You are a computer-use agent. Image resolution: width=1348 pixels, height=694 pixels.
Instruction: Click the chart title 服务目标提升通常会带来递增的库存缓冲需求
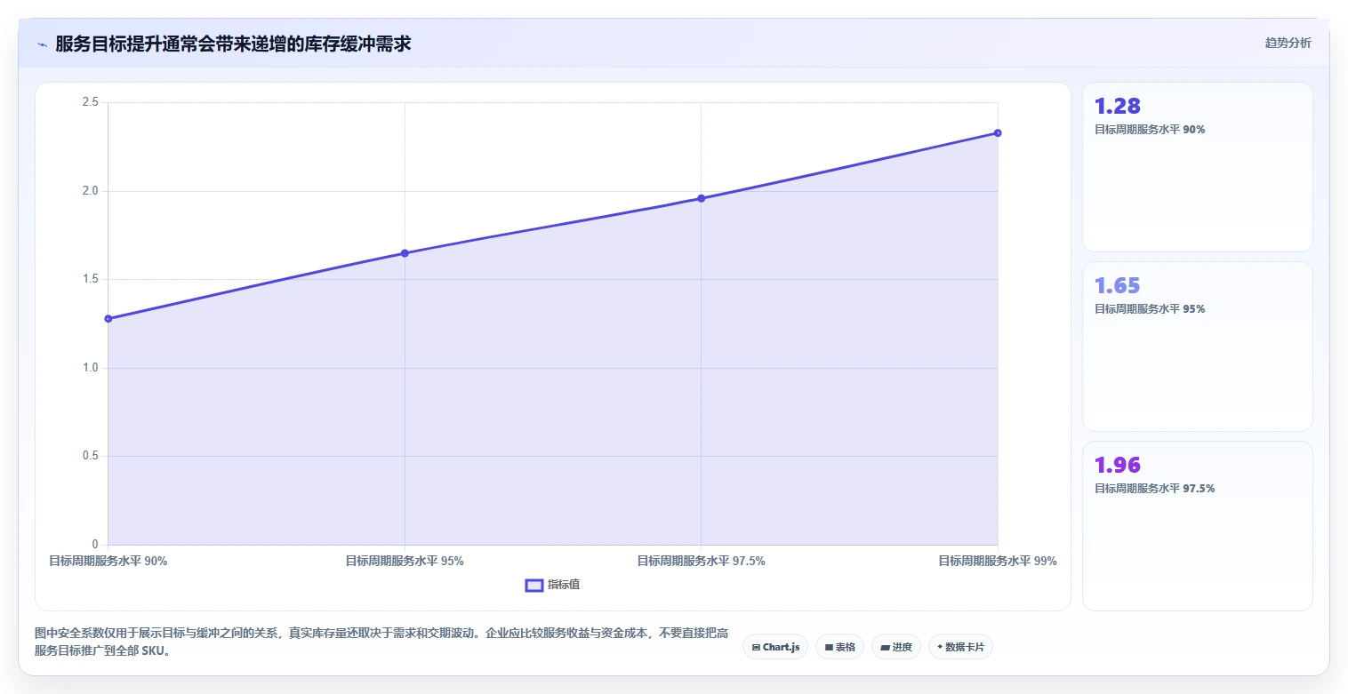(x=233, y=44)
